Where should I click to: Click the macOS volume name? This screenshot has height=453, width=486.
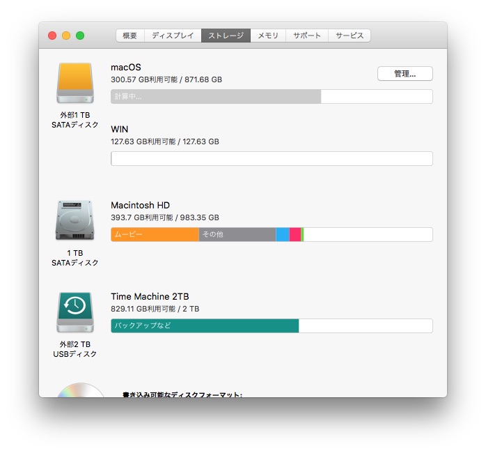[x=126, y=68]
